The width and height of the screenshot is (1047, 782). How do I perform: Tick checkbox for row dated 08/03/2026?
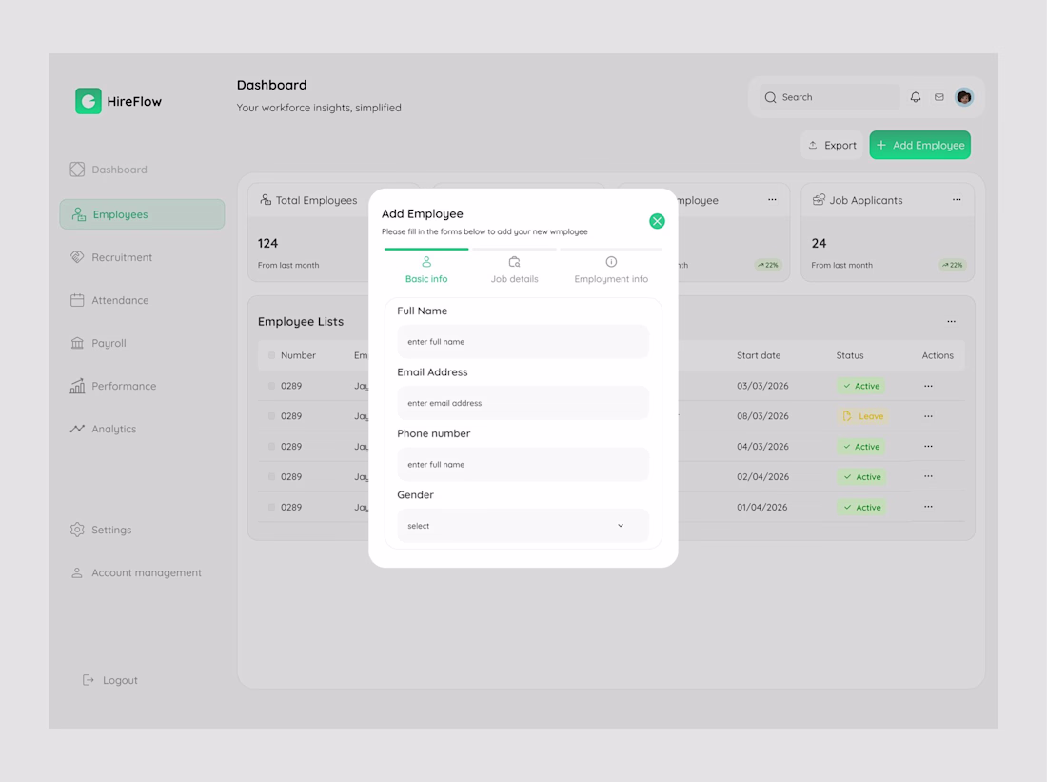[x=271, y=415]
